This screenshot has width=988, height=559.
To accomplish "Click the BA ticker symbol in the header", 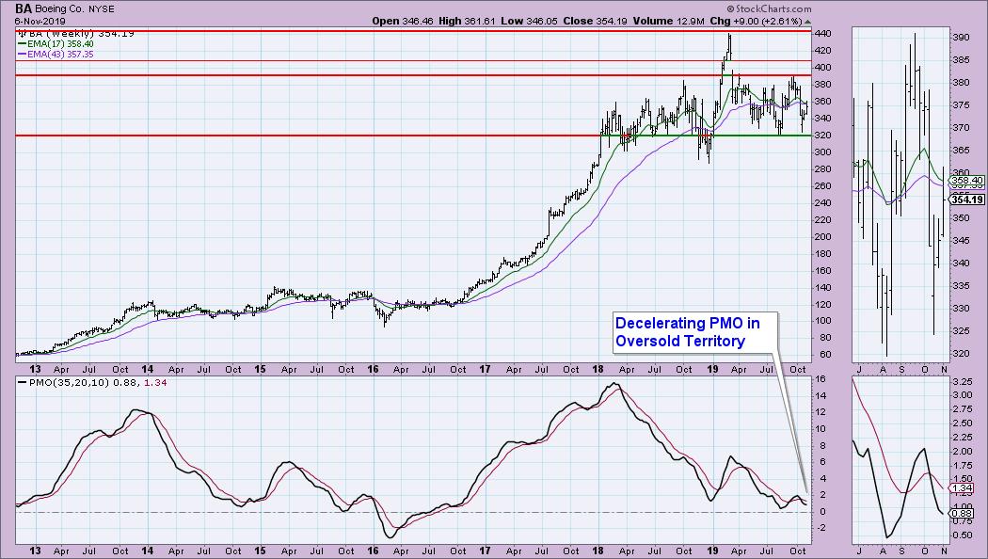I will tap(24, 8).
